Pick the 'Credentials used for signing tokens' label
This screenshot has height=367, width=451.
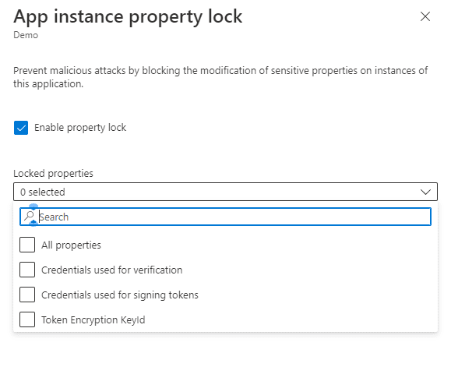click(120, 295)
